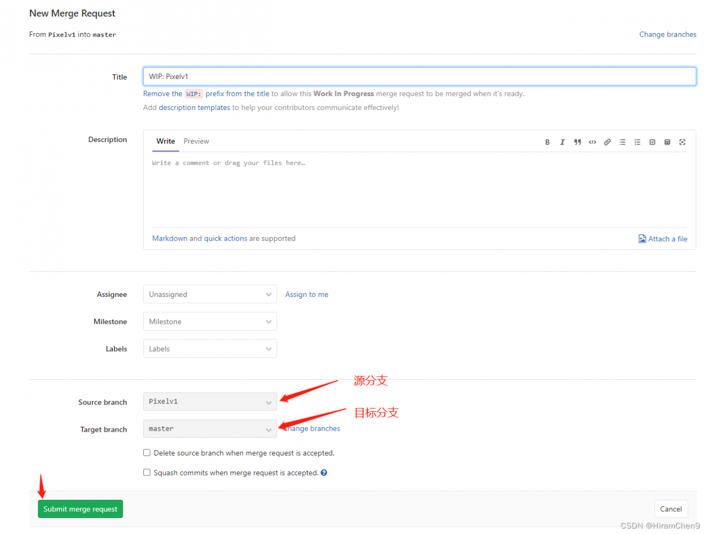Insert a quote in description
The width and height of the screenshot is (708, 534).
coord(577,142)
